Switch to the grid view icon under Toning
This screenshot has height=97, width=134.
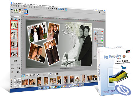(x=12, y=19)
